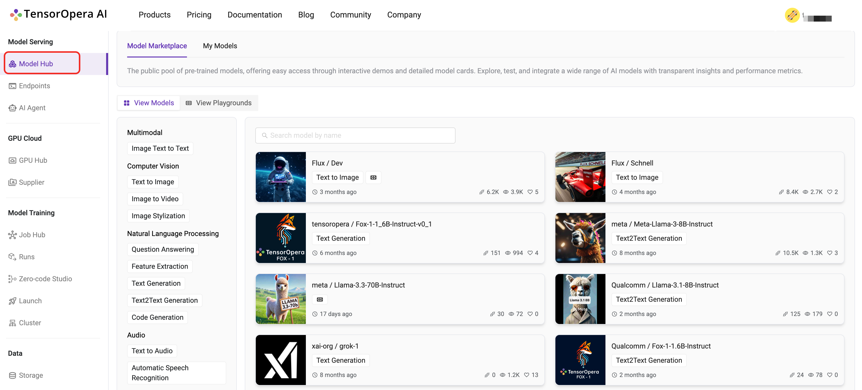Image resolution: width=862 pixels, height=390 pixels.
Task: Click the View Models grid icon
Action: pos(126,103)
